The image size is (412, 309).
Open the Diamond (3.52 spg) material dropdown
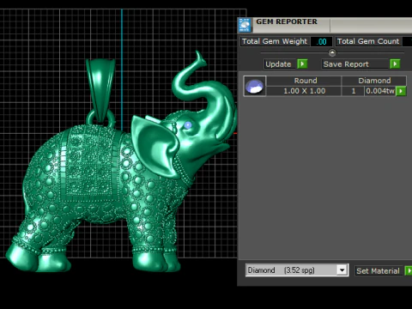click(x=342, y=270)
